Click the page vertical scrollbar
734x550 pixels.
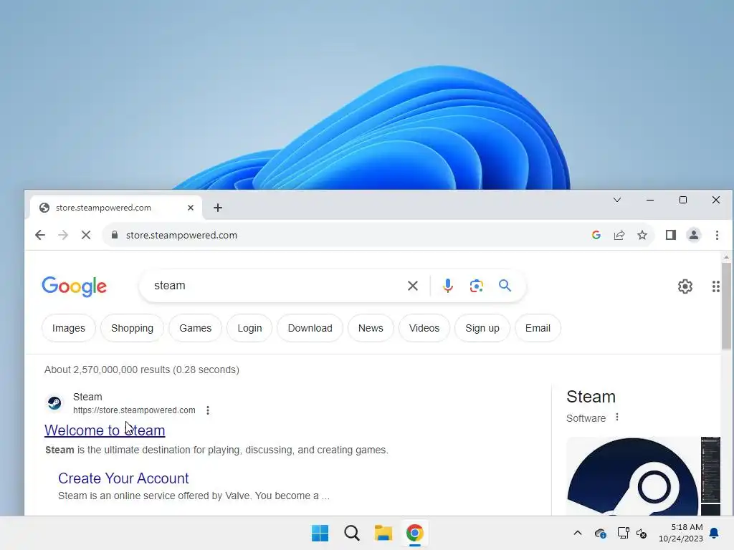726,307
